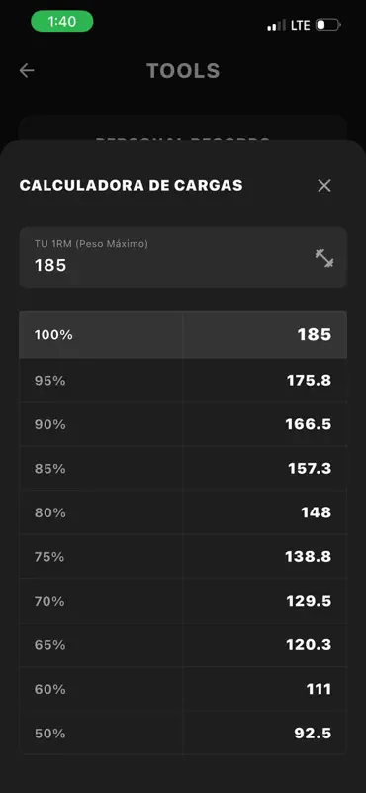This screenshot has width=366, height=793.
Task: Tap the green 1:40 time pill
Action: tap(62, 21)
